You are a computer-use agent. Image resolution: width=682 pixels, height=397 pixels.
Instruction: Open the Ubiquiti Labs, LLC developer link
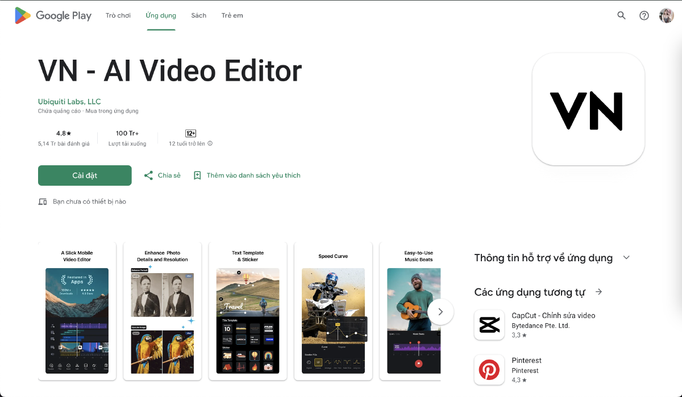point(69,102)
